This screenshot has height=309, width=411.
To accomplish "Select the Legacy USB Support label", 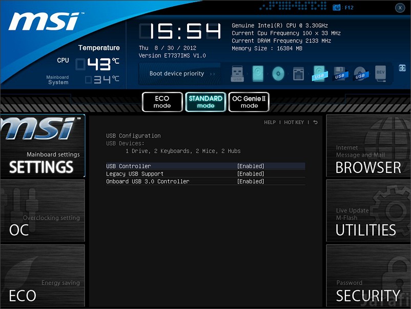I will click(x=135, y=174).
